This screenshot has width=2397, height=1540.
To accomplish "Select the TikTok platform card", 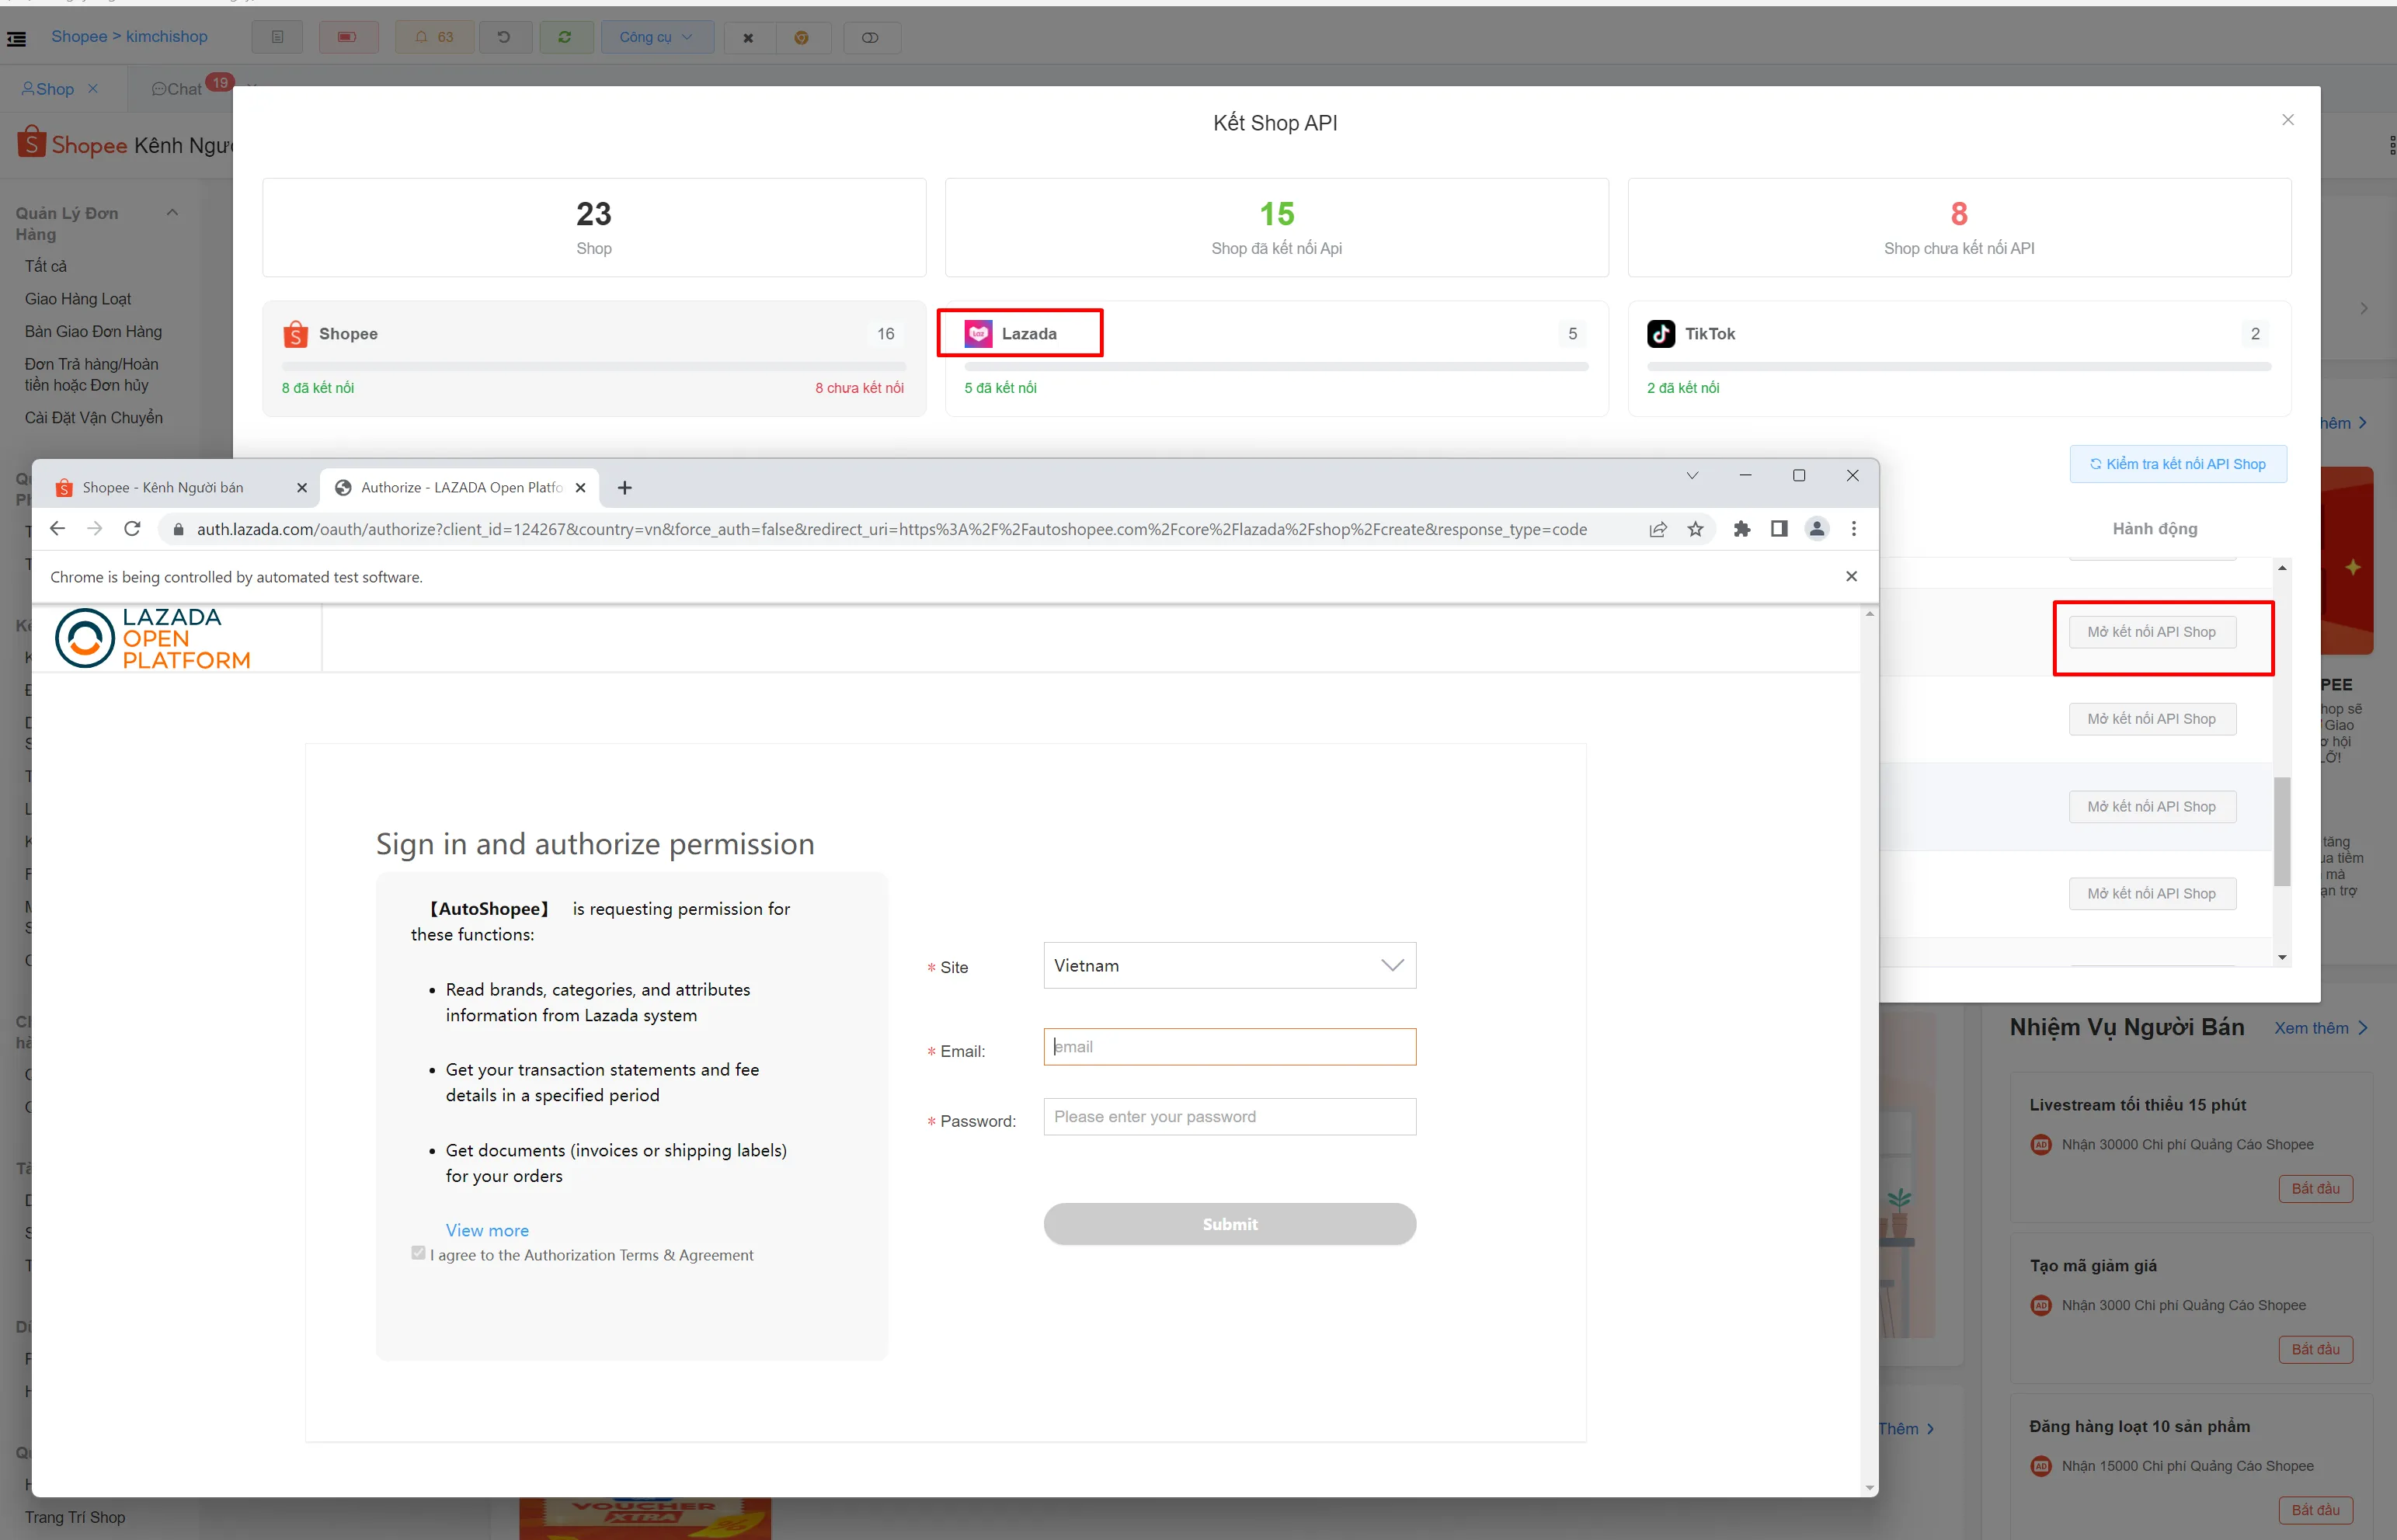I will pos(1959,358).
